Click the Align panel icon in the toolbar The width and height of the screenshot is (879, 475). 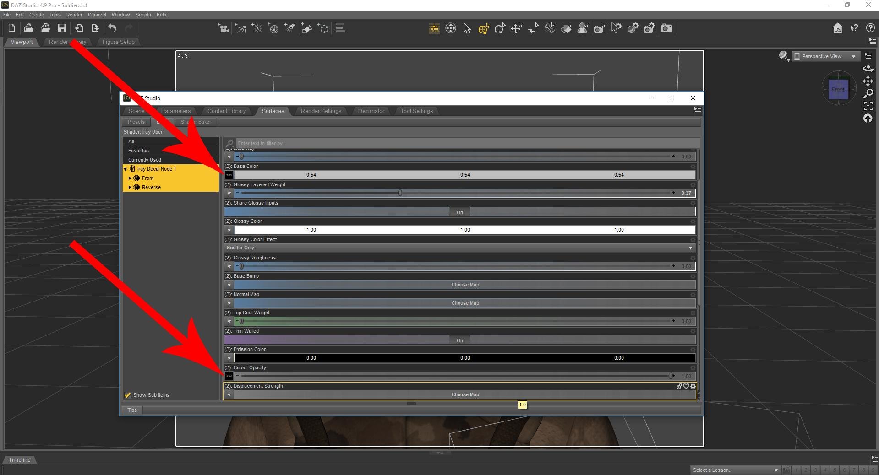(x=340, y=28)
